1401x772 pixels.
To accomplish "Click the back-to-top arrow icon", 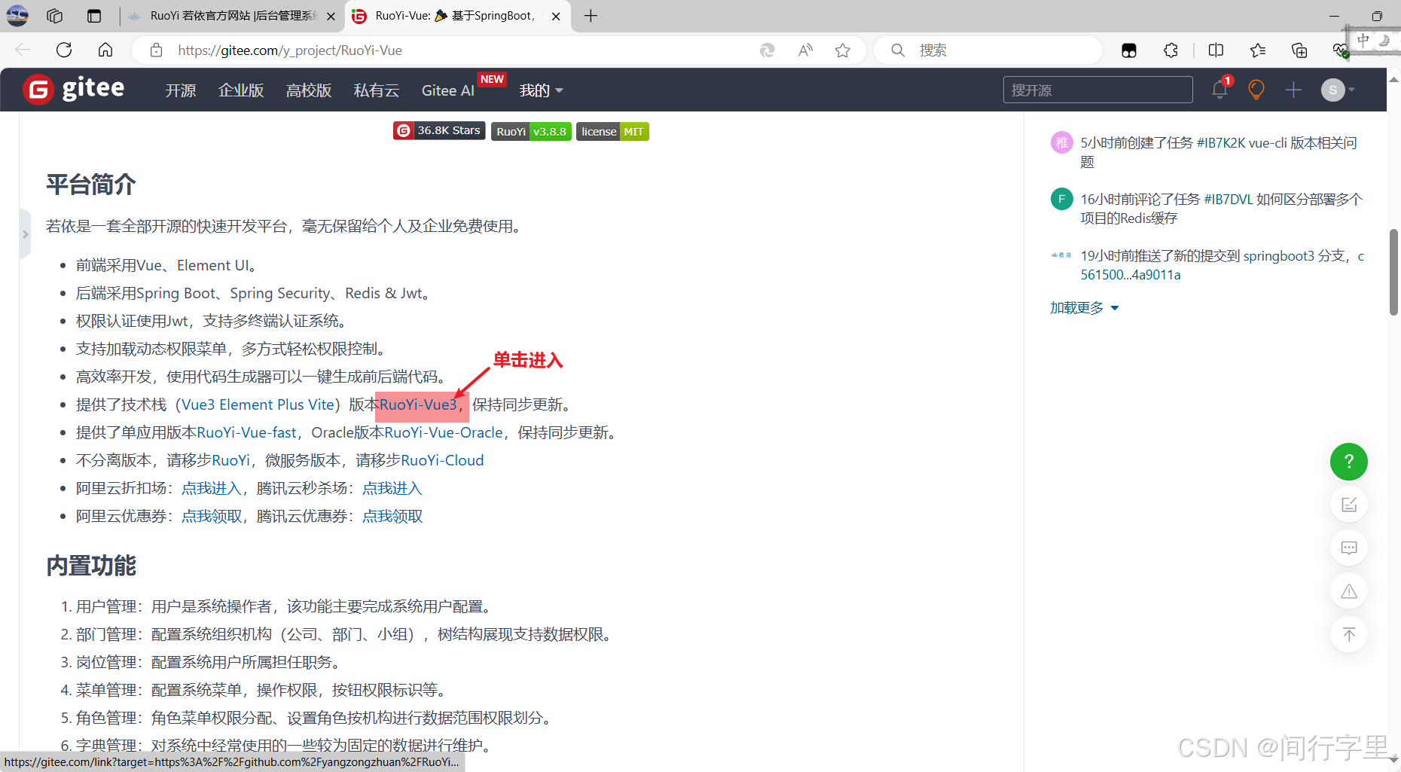I will tap(1349, 634).
